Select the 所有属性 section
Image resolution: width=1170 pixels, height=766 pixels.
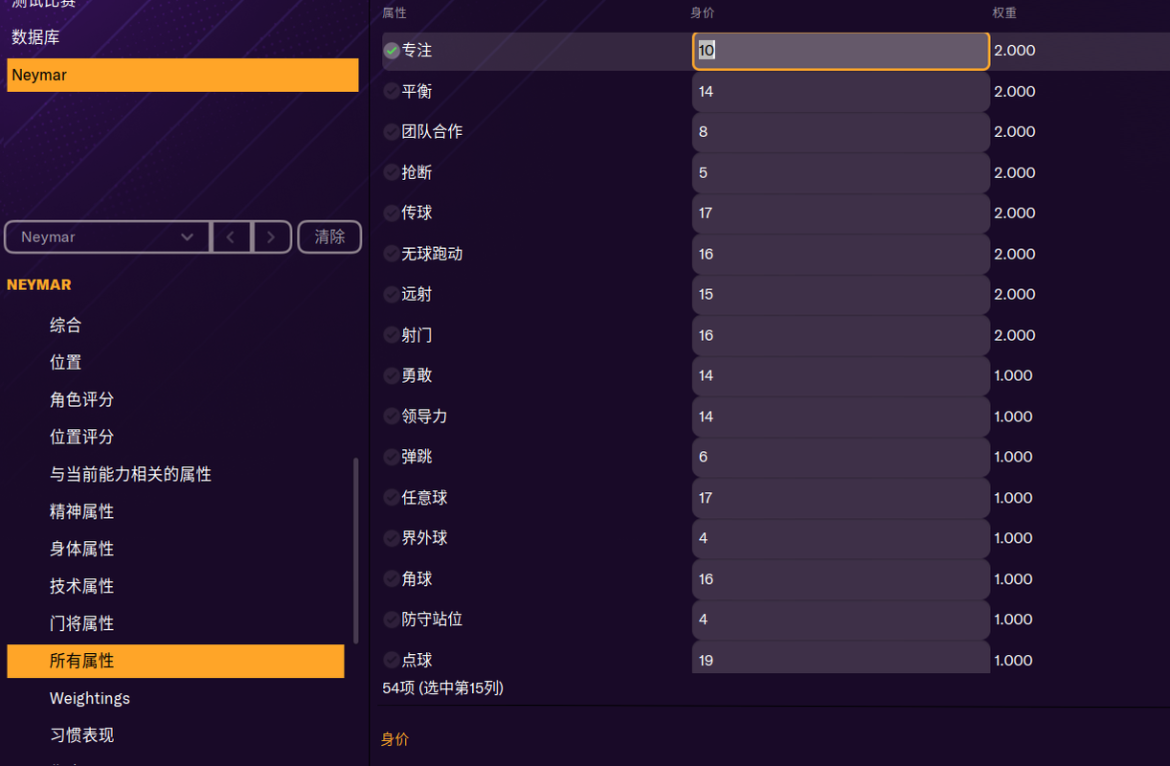pos(175,661)
